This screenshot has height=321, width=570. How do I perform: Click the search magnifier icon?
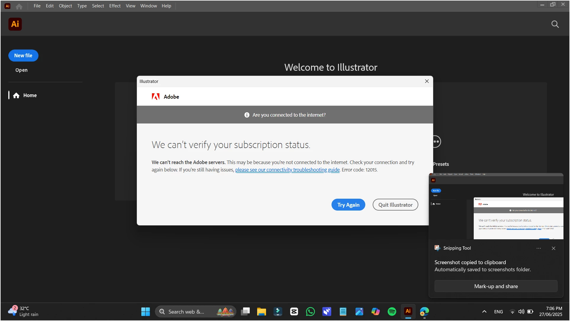555,24
